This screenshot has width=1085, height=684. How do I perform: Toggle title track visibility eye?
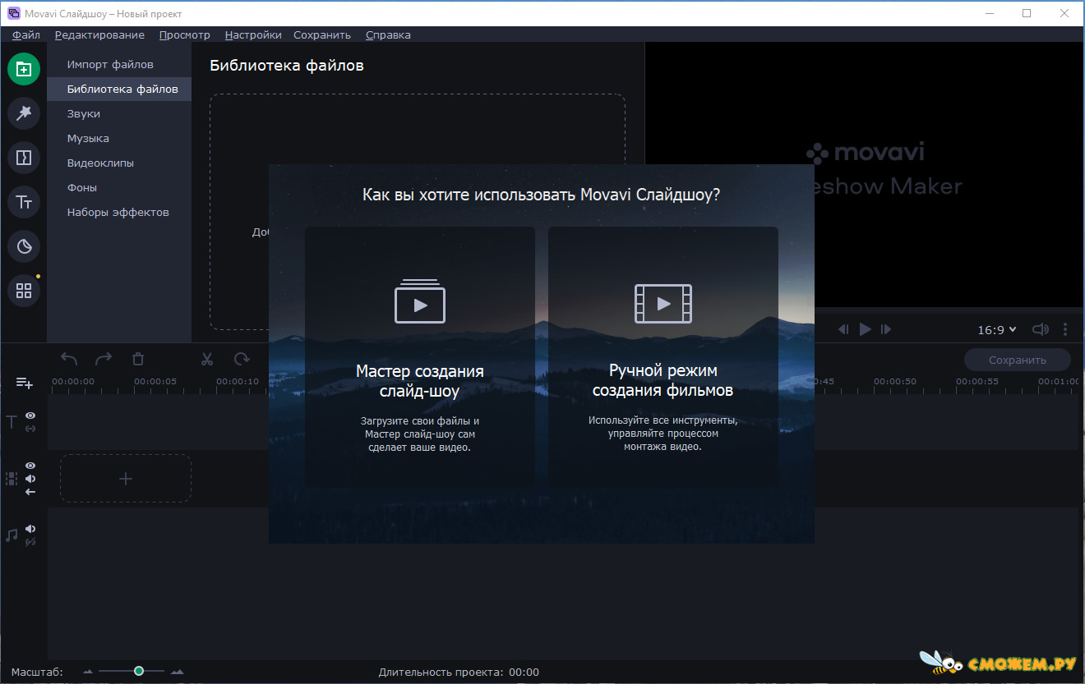(30, 416)
